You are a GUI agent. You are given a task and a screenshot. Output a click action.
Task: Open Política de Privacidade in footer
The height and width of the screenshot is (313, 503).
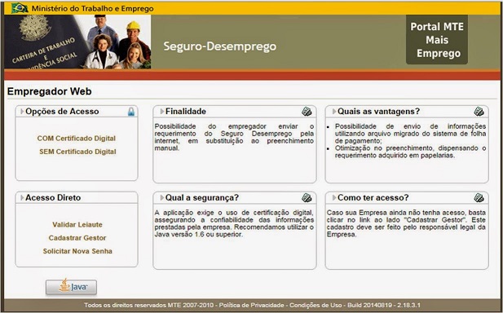click(x=251, y=305)
